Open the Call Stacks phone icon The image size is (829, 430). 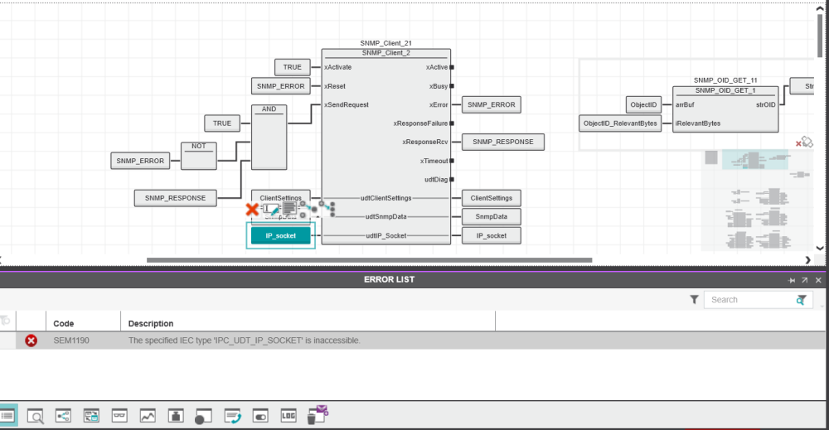(233, 416)
